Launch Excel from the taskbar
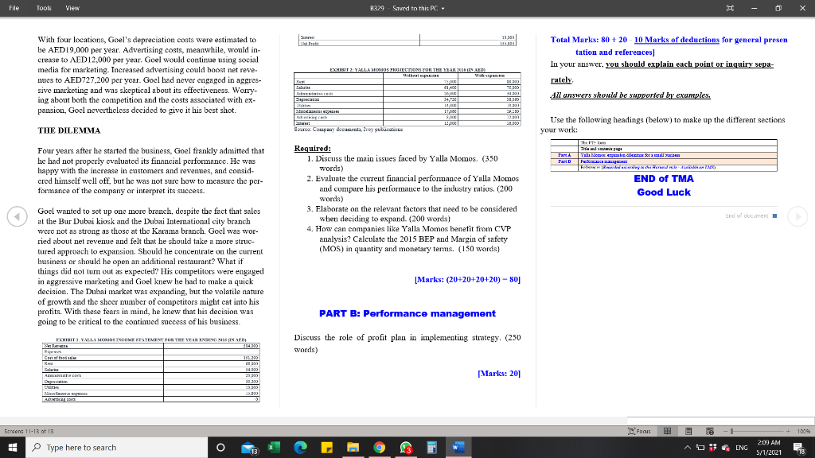Screen dimensions: 815x458 click(x=273, y=447)
